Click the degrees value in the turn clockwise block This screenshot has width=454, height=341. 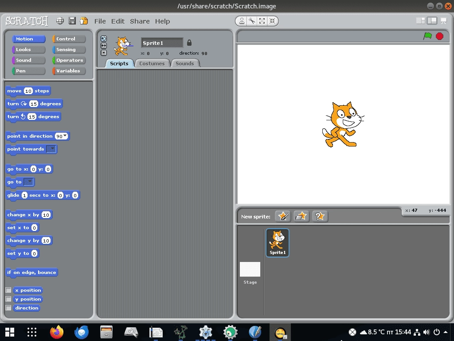[x=34, y=104]
